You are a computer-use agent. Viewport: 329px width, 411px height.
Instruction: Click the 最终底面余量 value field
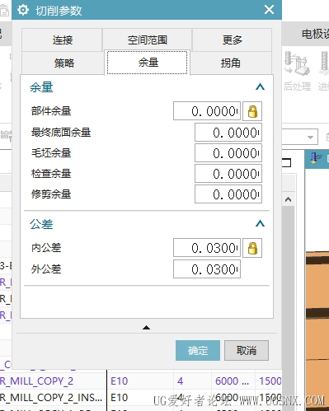[228, 133]
